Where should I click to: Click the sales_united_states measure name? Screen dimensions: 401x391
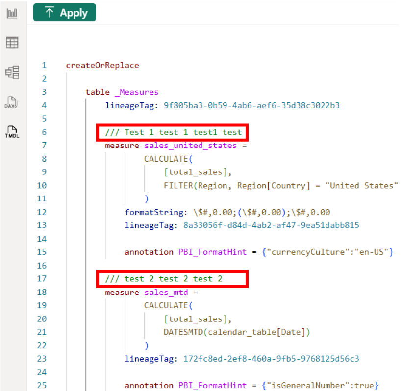point(190,145)
